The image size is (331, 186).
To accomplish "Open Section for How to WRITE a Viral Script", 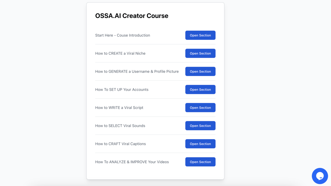I will (200, 108).
